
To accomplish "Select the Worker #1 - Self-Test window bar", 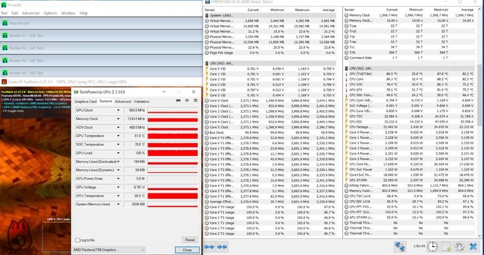I will [101, 35].
